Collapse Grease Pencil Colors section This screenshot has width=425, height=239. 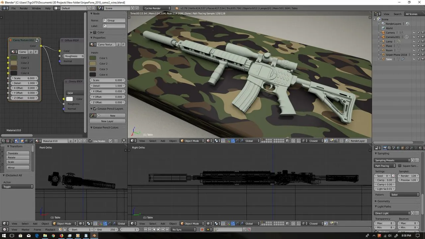[x=92, y=127]
